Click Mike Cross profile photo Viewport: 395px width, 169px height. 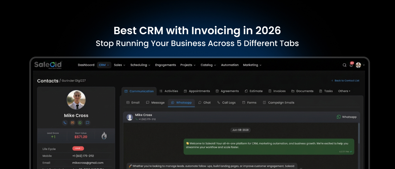point(76,100)
